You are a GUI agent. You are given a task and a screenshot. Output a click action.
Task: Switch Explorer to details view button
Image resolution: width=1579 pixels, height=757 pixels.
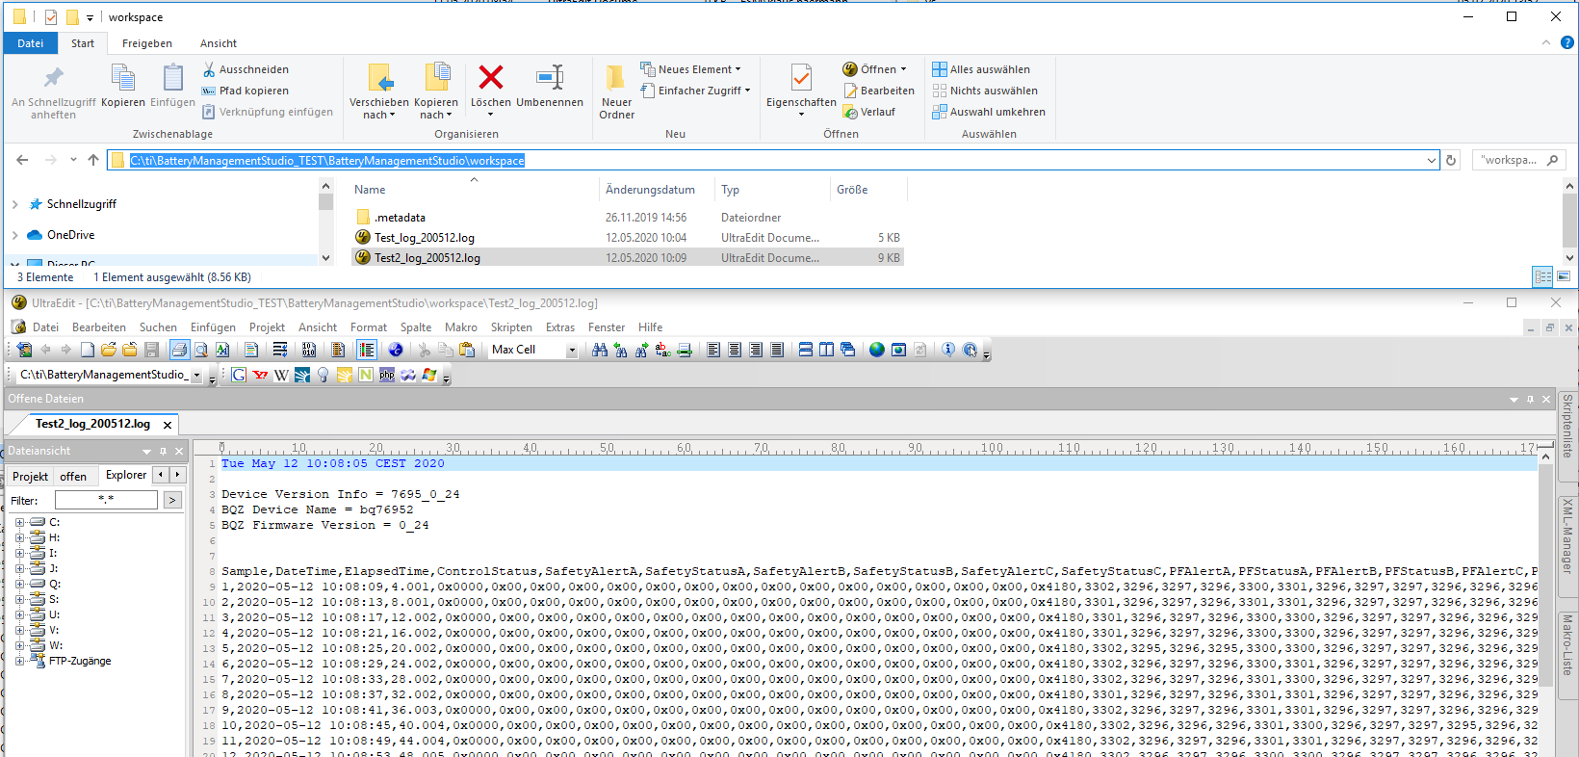1543,276
